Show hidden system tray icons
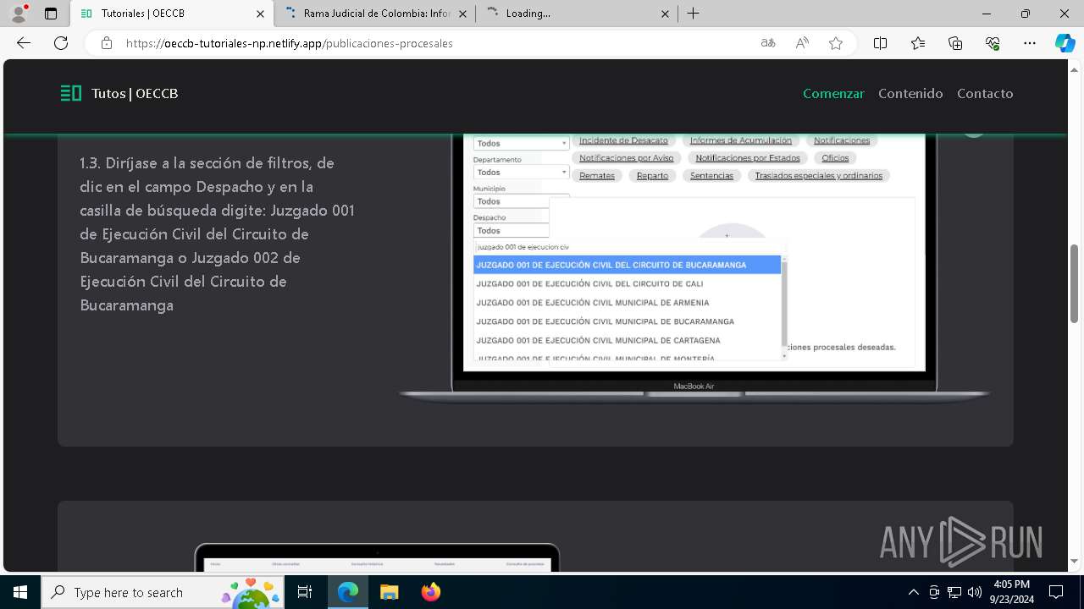1084x609 pixels. (913, 592)
